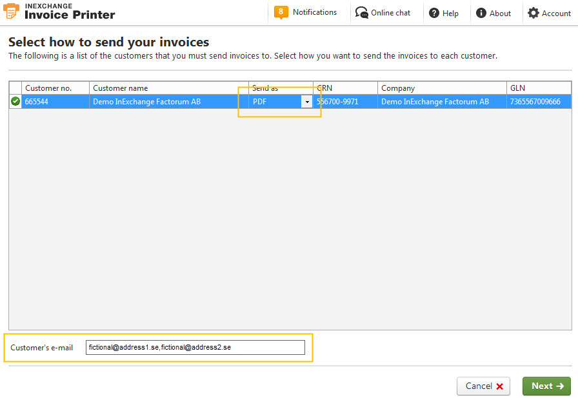578x398 pixels.
Task: Click the About info icon
Action: [x=481, y=13]
